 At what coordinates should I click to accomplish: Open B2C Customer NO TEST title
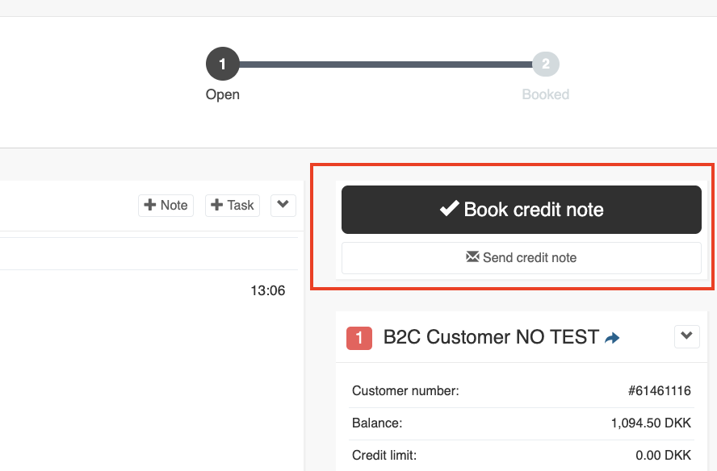pyautogui.click(x=491, y=337)
